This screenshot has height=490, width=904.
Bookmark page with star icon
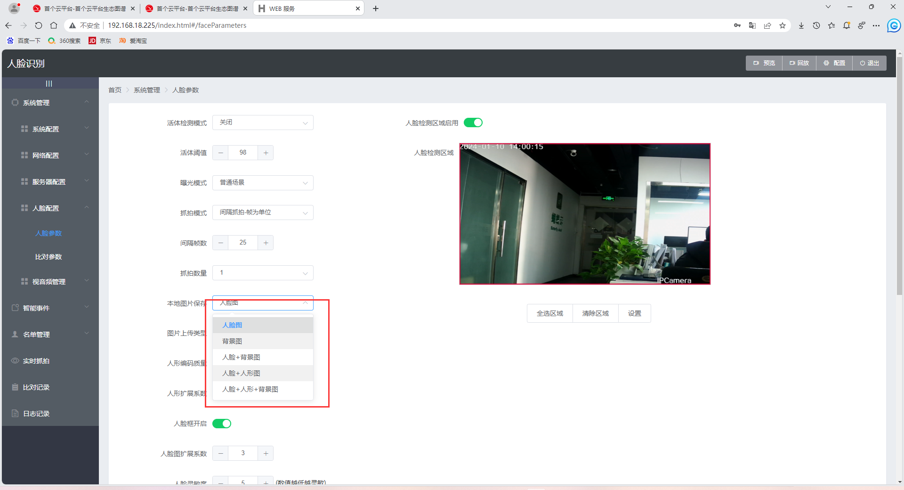[783, 25]
